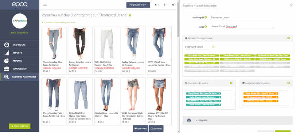Image resolution: width=296 pixels, height=133 pixels.
Task: Click the Management briefcase icon
Action: click(7, 69)
